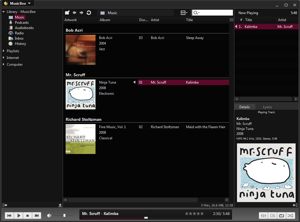300x222 pixels.
Task: Switch to the Details tab
Action: [x=245, y=107]
